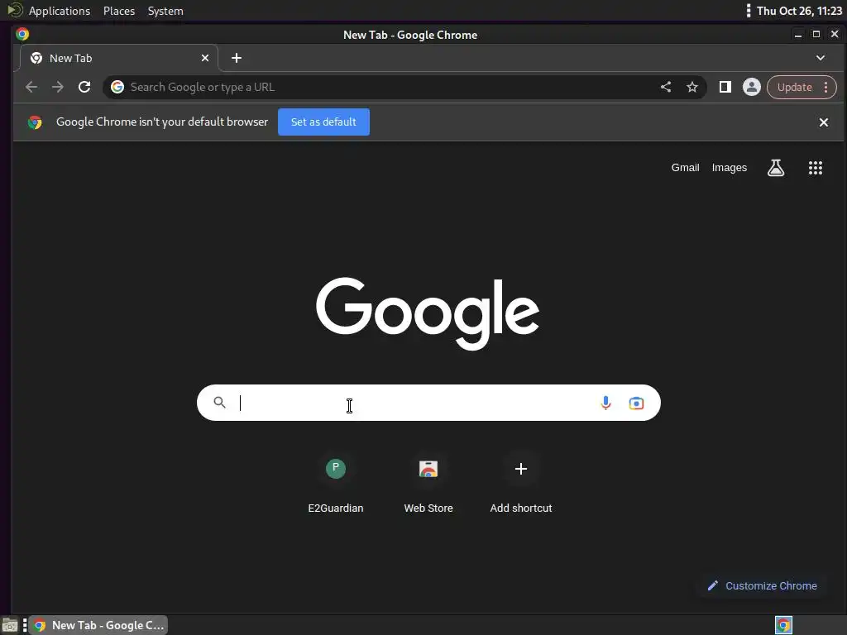Click the show desktop icon in the bottom panel
The image size is (847, 635).
tap(10, 625)
